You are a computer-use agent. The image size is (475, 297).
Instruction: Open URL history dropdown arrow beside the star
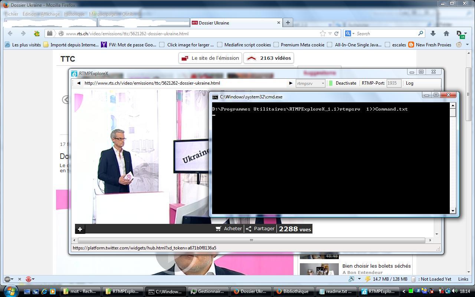(330, 33)
